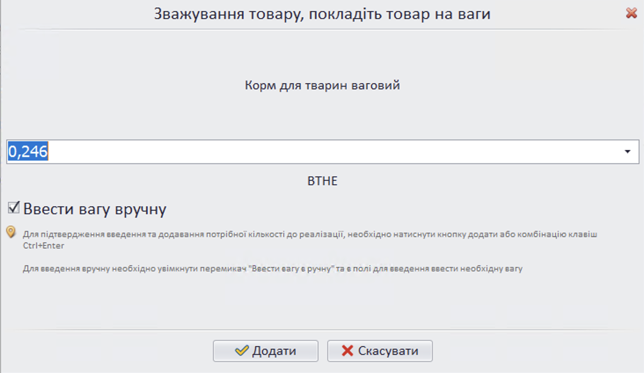Select the highlighted value 0,246
Viewport: 644px width, 373px height.
tap(27, 151)
